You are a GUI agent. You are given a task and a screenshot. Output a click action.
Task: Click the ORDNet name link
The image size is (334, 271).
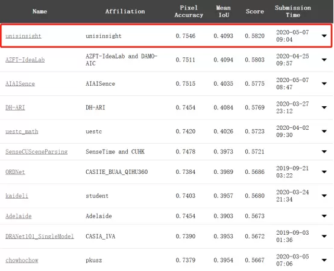point(15,172)
